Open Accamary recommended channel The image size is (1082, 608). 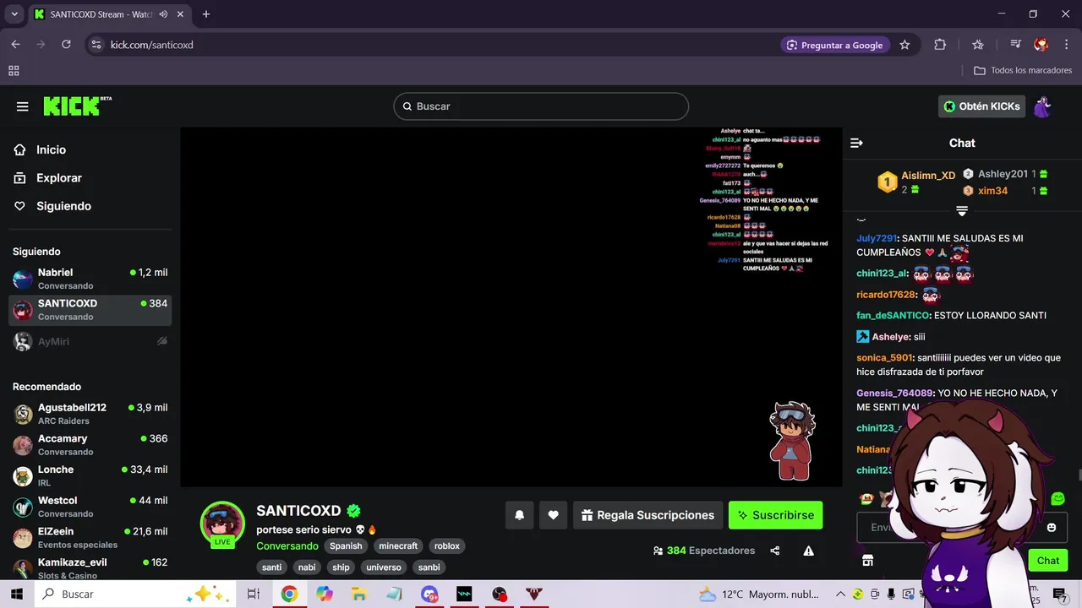pos(90,445)
